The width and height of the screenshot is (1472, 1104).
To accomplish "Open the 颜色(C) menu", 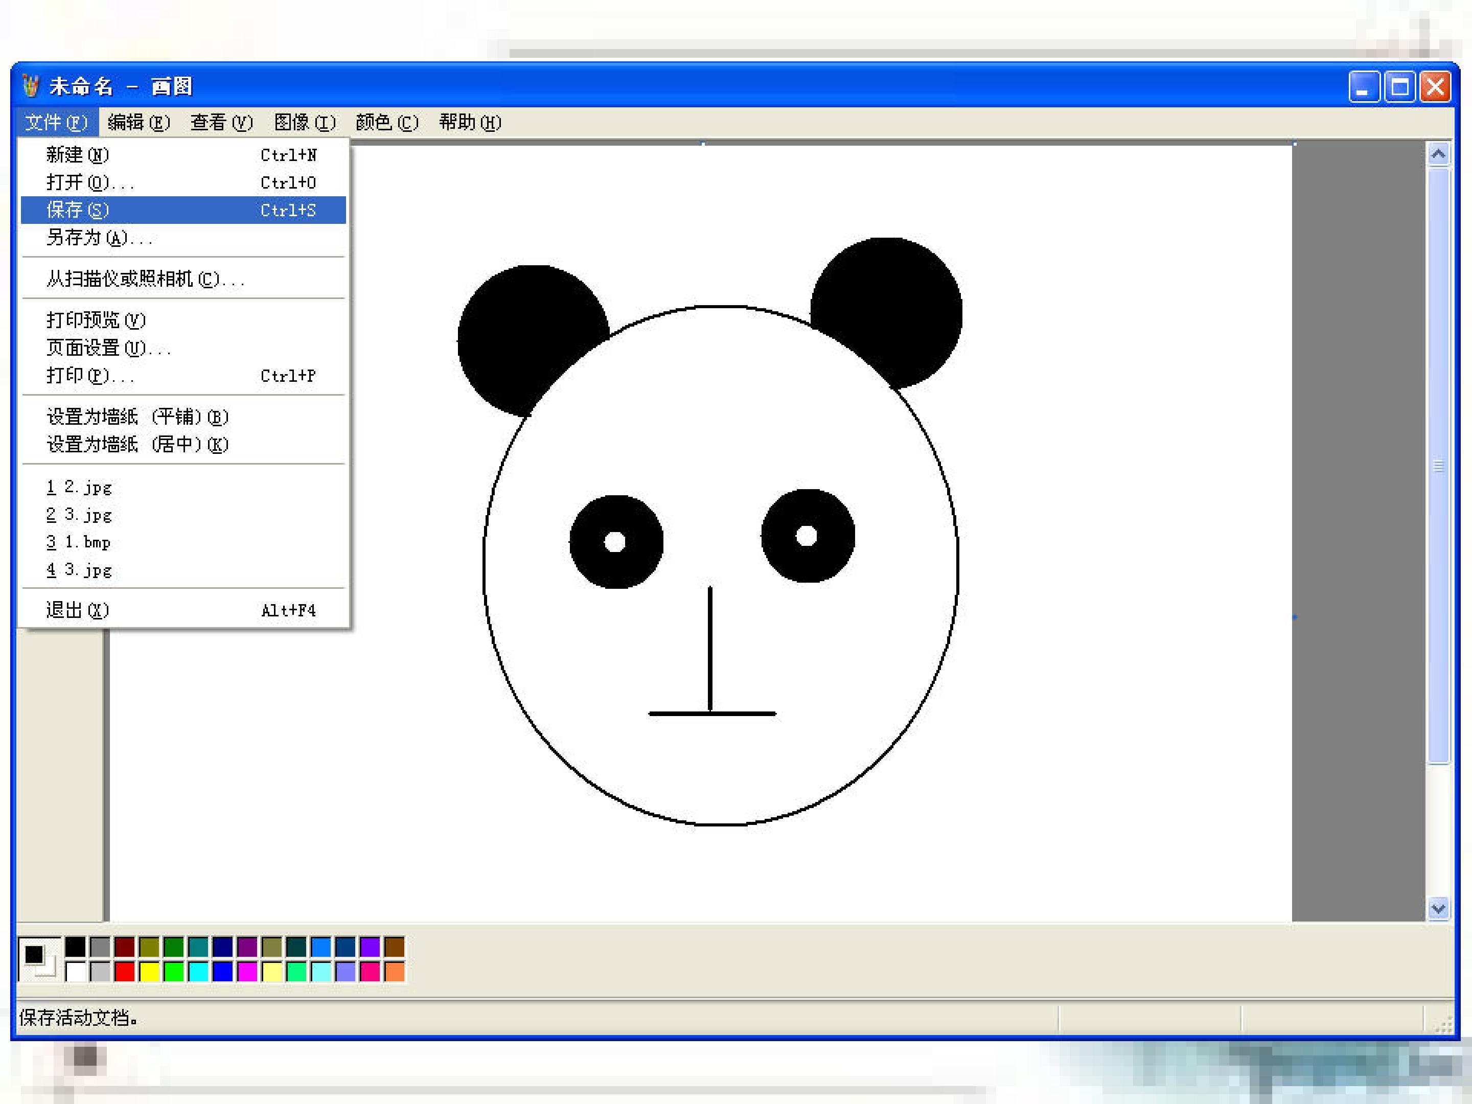I will coord(386,123).
